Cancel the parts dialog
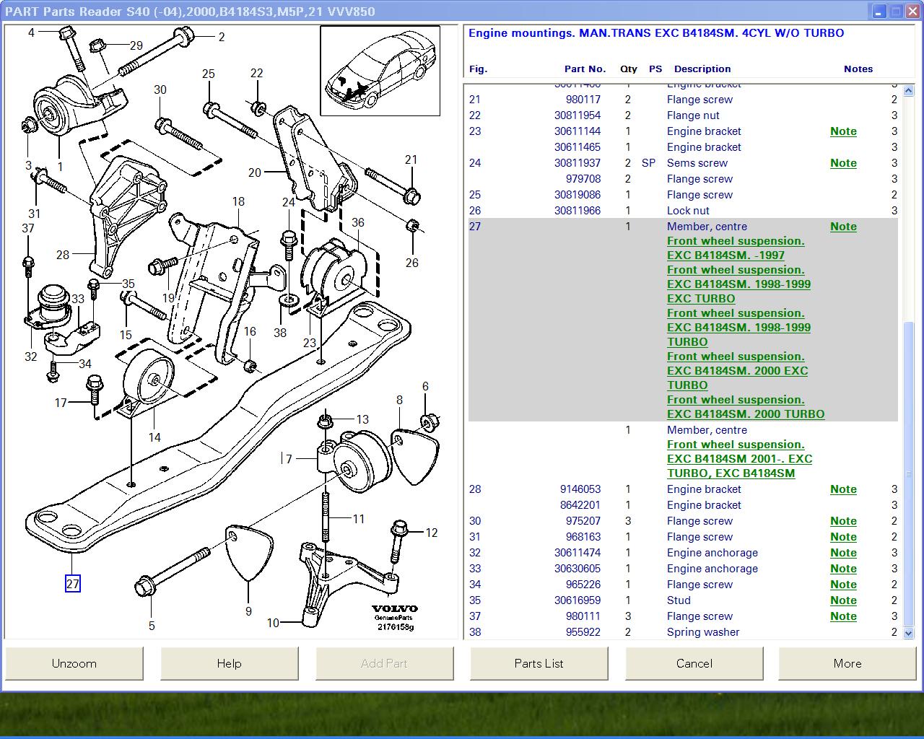924x739 pixels. [694, 663]
